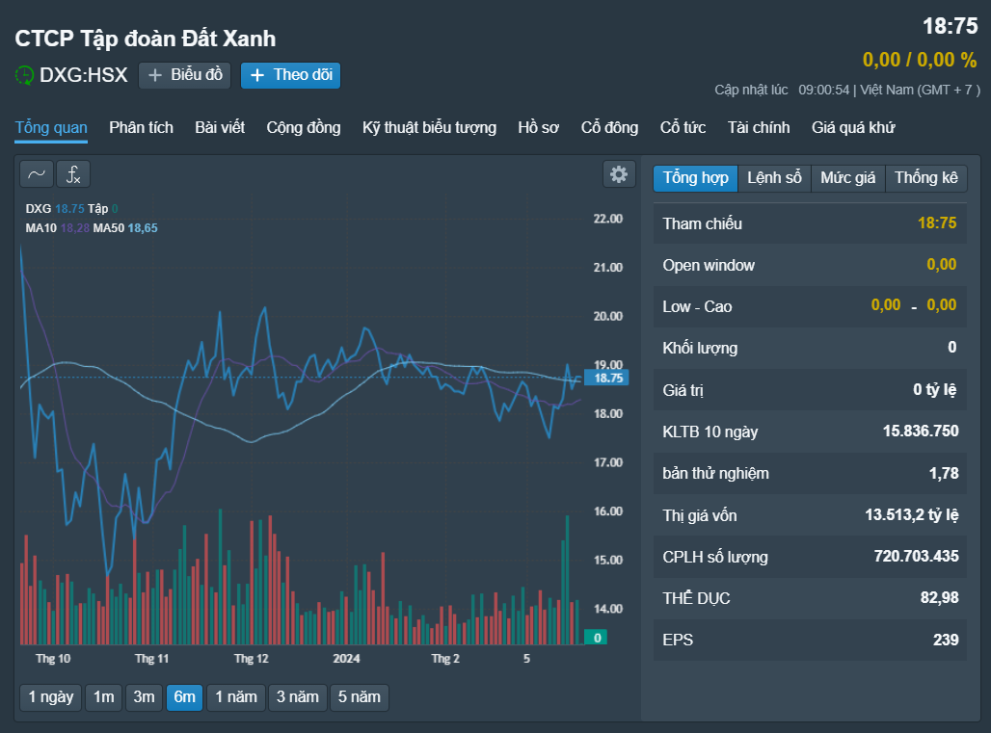
Task: Open chart settings gear icon
Action: tap(619, 174)
